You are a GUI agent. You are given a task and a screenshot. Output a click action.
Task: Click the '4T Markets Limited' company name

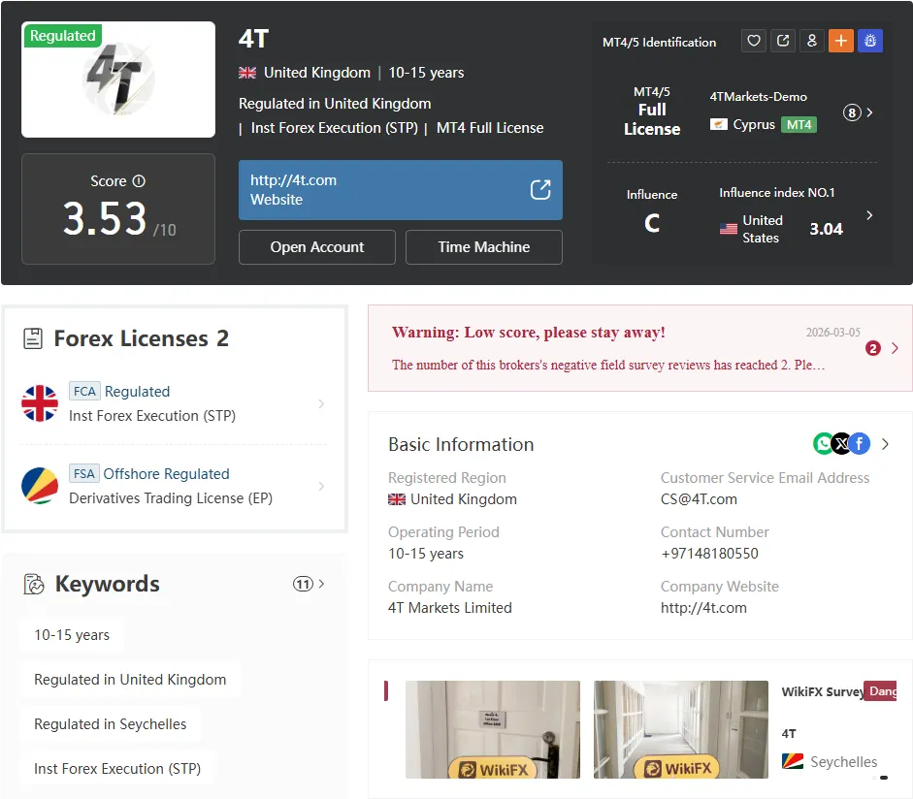click(449, 608)
